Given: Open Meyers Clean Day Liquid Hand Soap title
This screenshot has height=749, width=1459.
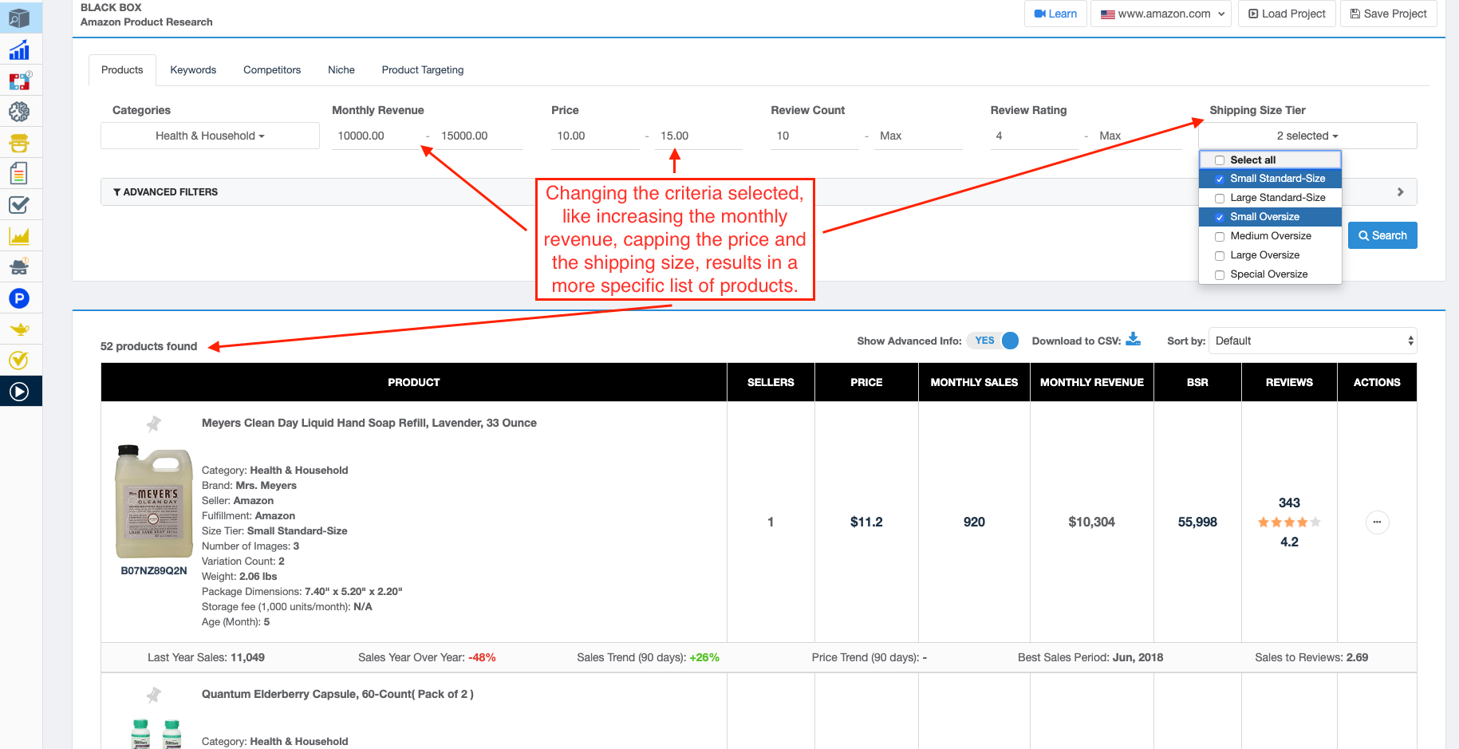Looking at the screenshot, I should [369, 423].
